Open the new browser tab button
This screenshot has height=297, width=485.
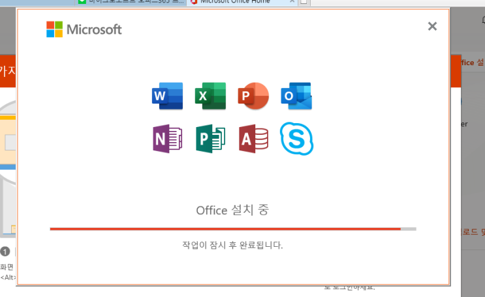[x=304, y=3]
